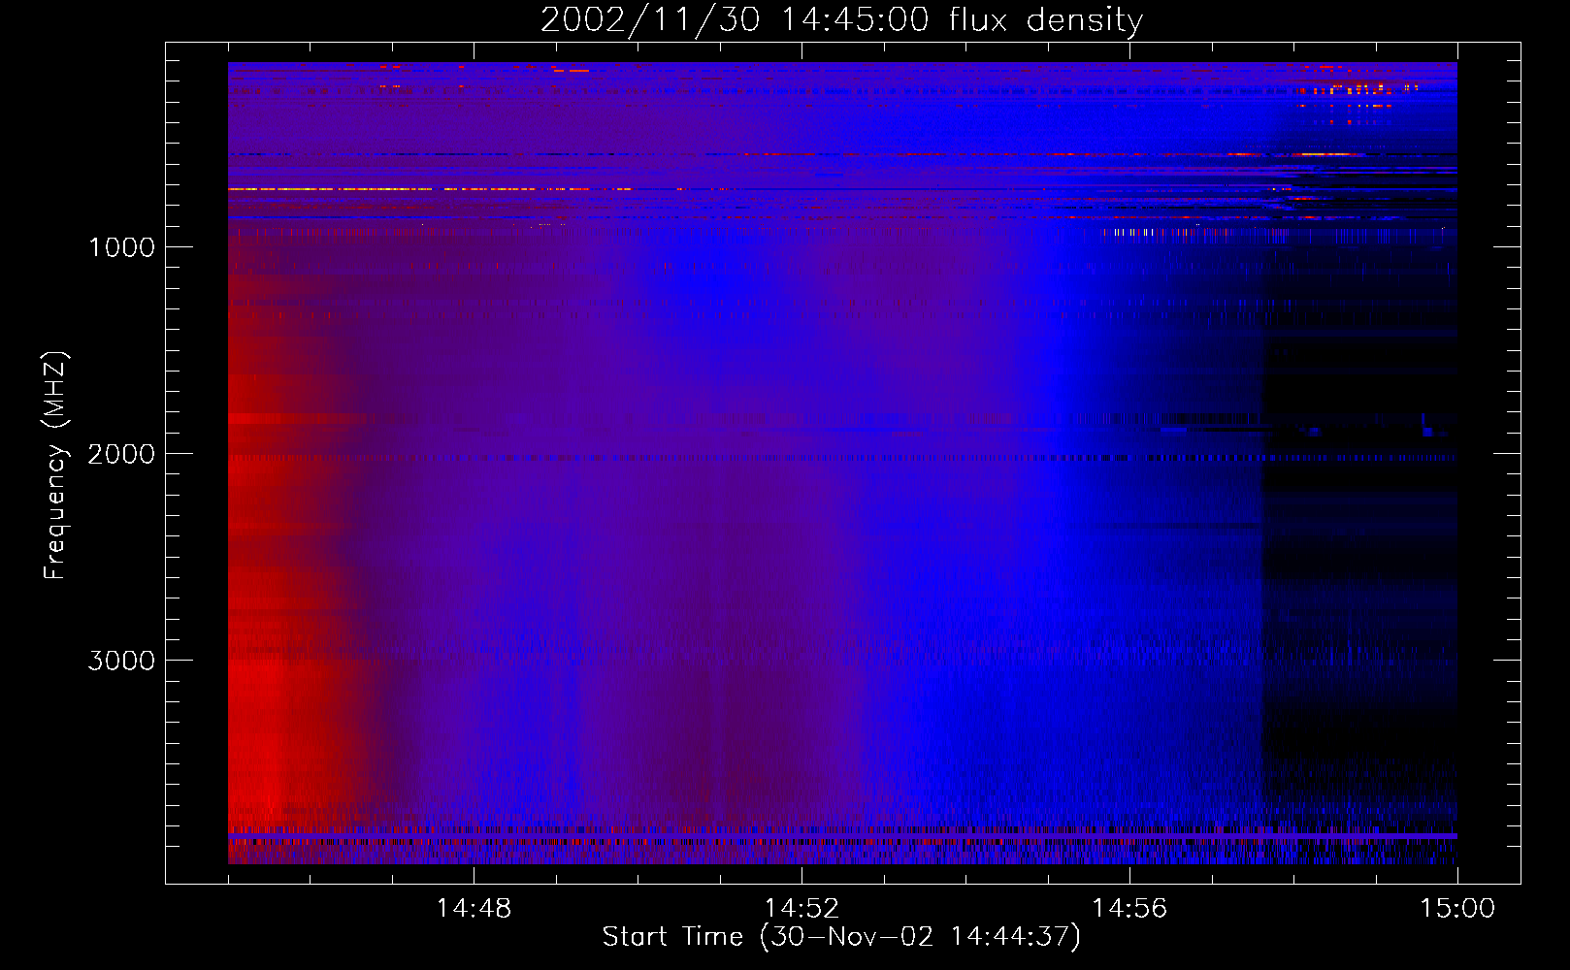Viewport: 1570px width, 970px height.
Task: Click the plot title "2002/11/30 14:45:00 flux density"
Action: click(841, 19)
